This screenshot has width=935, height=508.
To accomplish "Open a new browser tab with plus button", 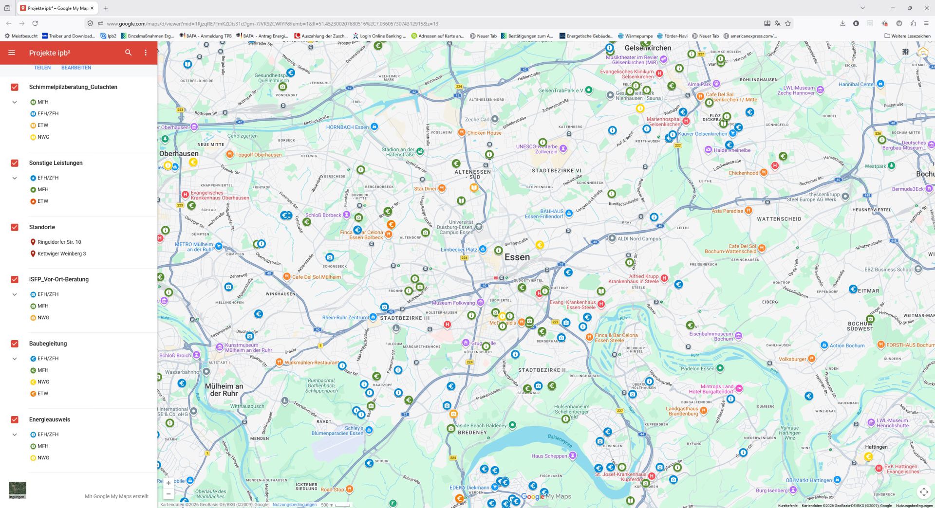I will click(106, 8).
